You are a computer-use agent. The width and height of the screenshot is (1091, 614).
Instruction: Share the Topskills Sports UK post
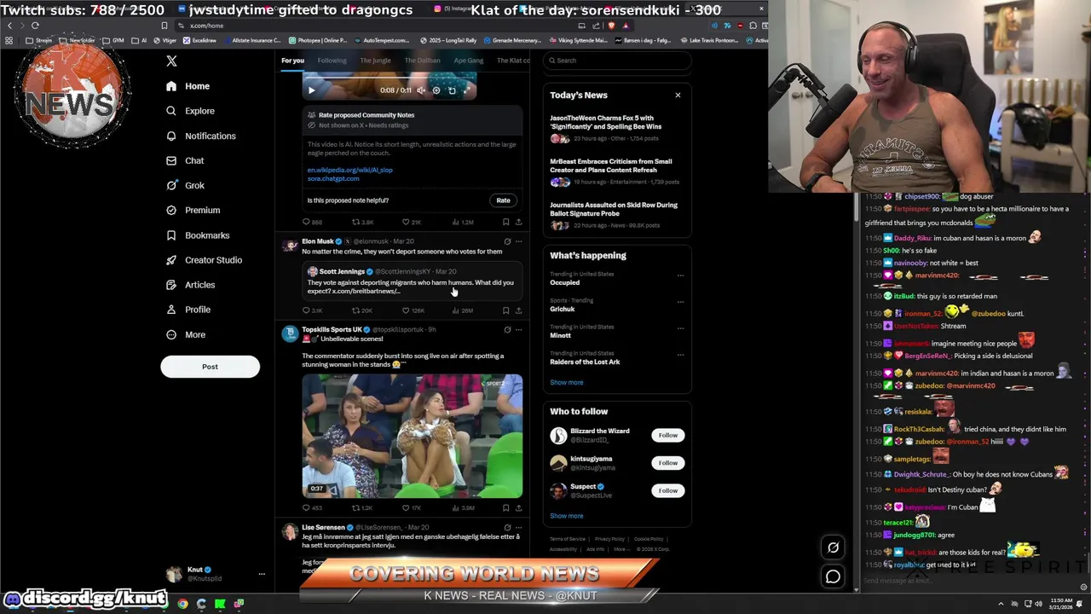pos(518,507)
